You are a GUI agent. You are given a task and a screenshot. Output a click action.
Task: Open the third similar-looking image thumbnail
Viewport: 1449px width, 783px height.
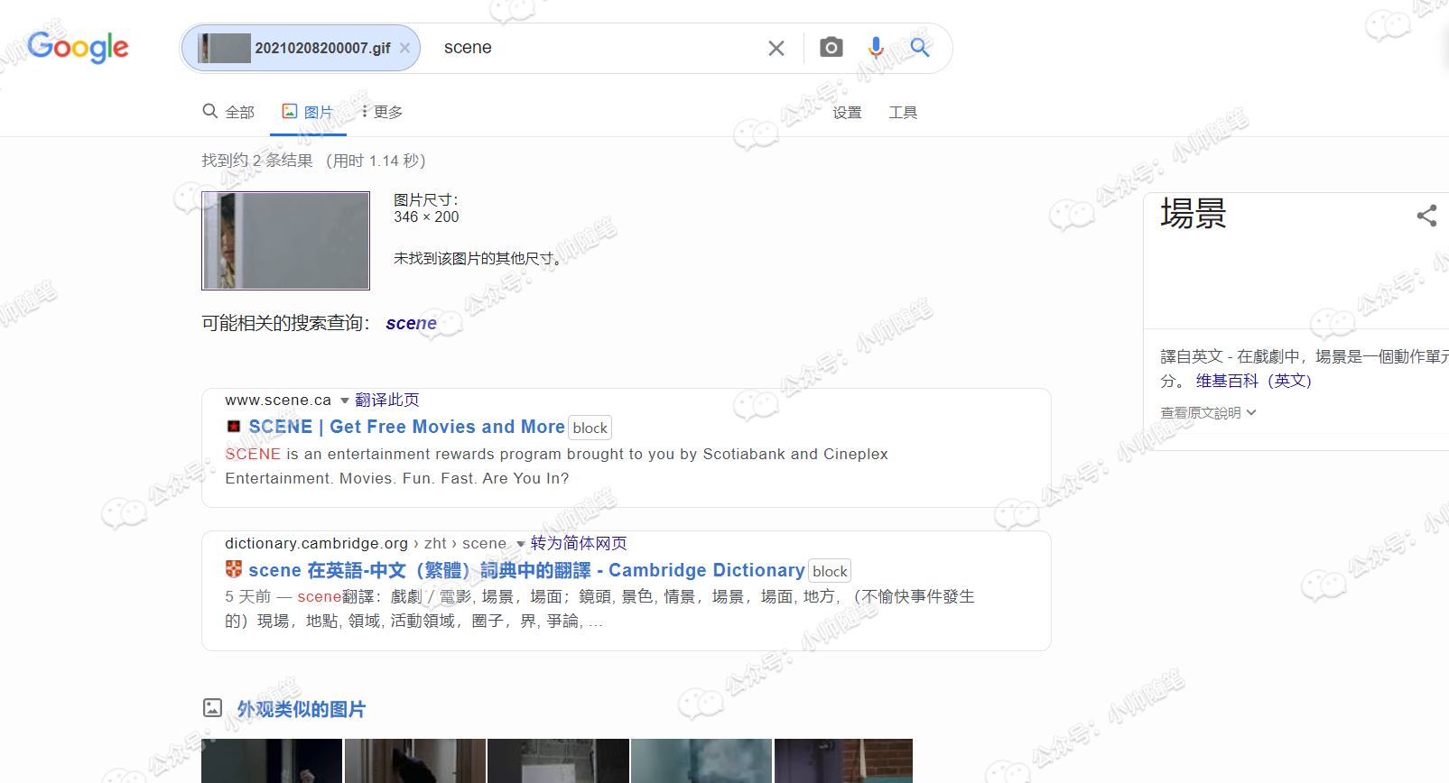[x=558, y=760]
